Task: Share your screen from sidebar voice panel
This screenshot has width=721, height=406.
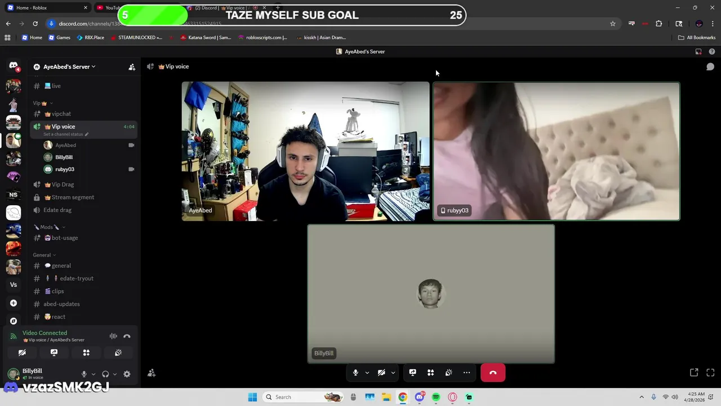Action: [54, 352]
